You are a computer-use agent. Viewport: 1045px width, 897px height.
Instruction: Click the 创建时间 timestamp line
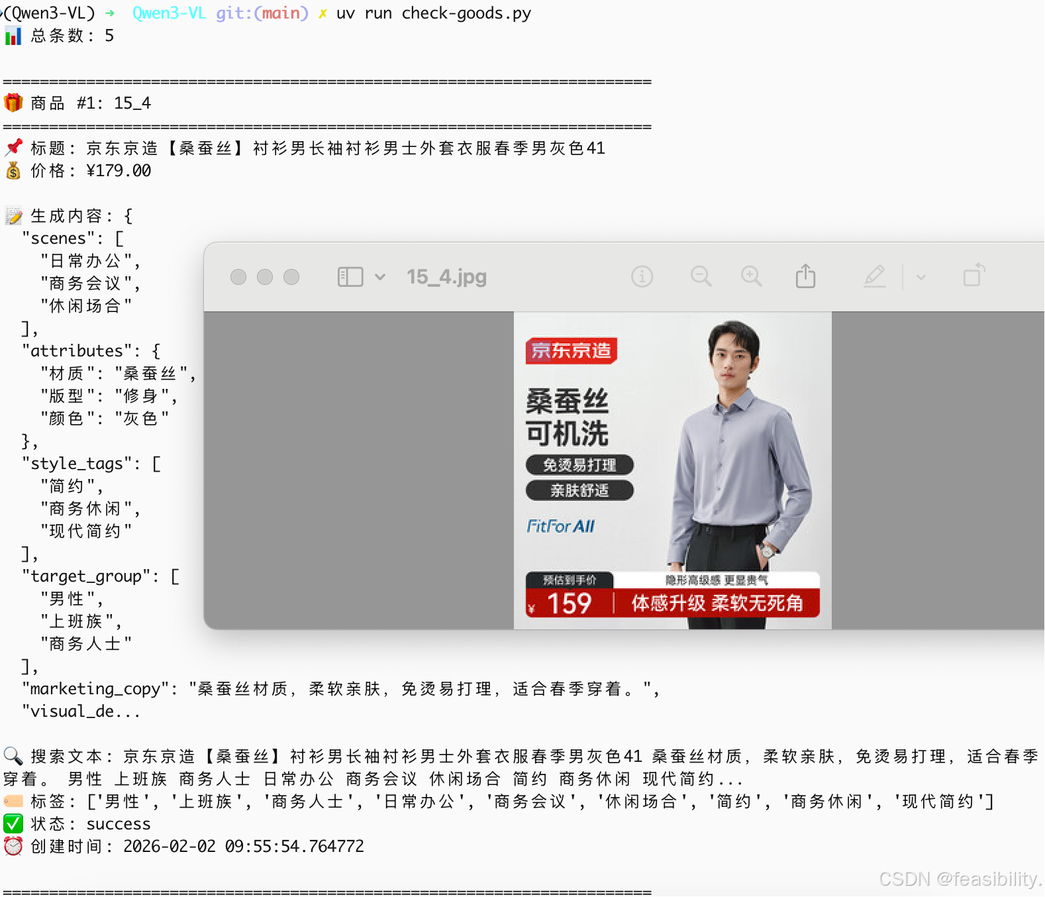pos(184,847)
